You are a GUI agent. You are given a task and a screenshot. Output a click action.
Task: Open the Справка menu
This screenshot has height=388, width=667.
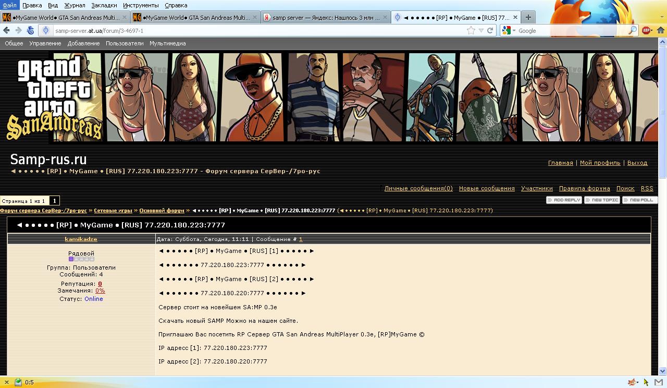pos(176,5)
